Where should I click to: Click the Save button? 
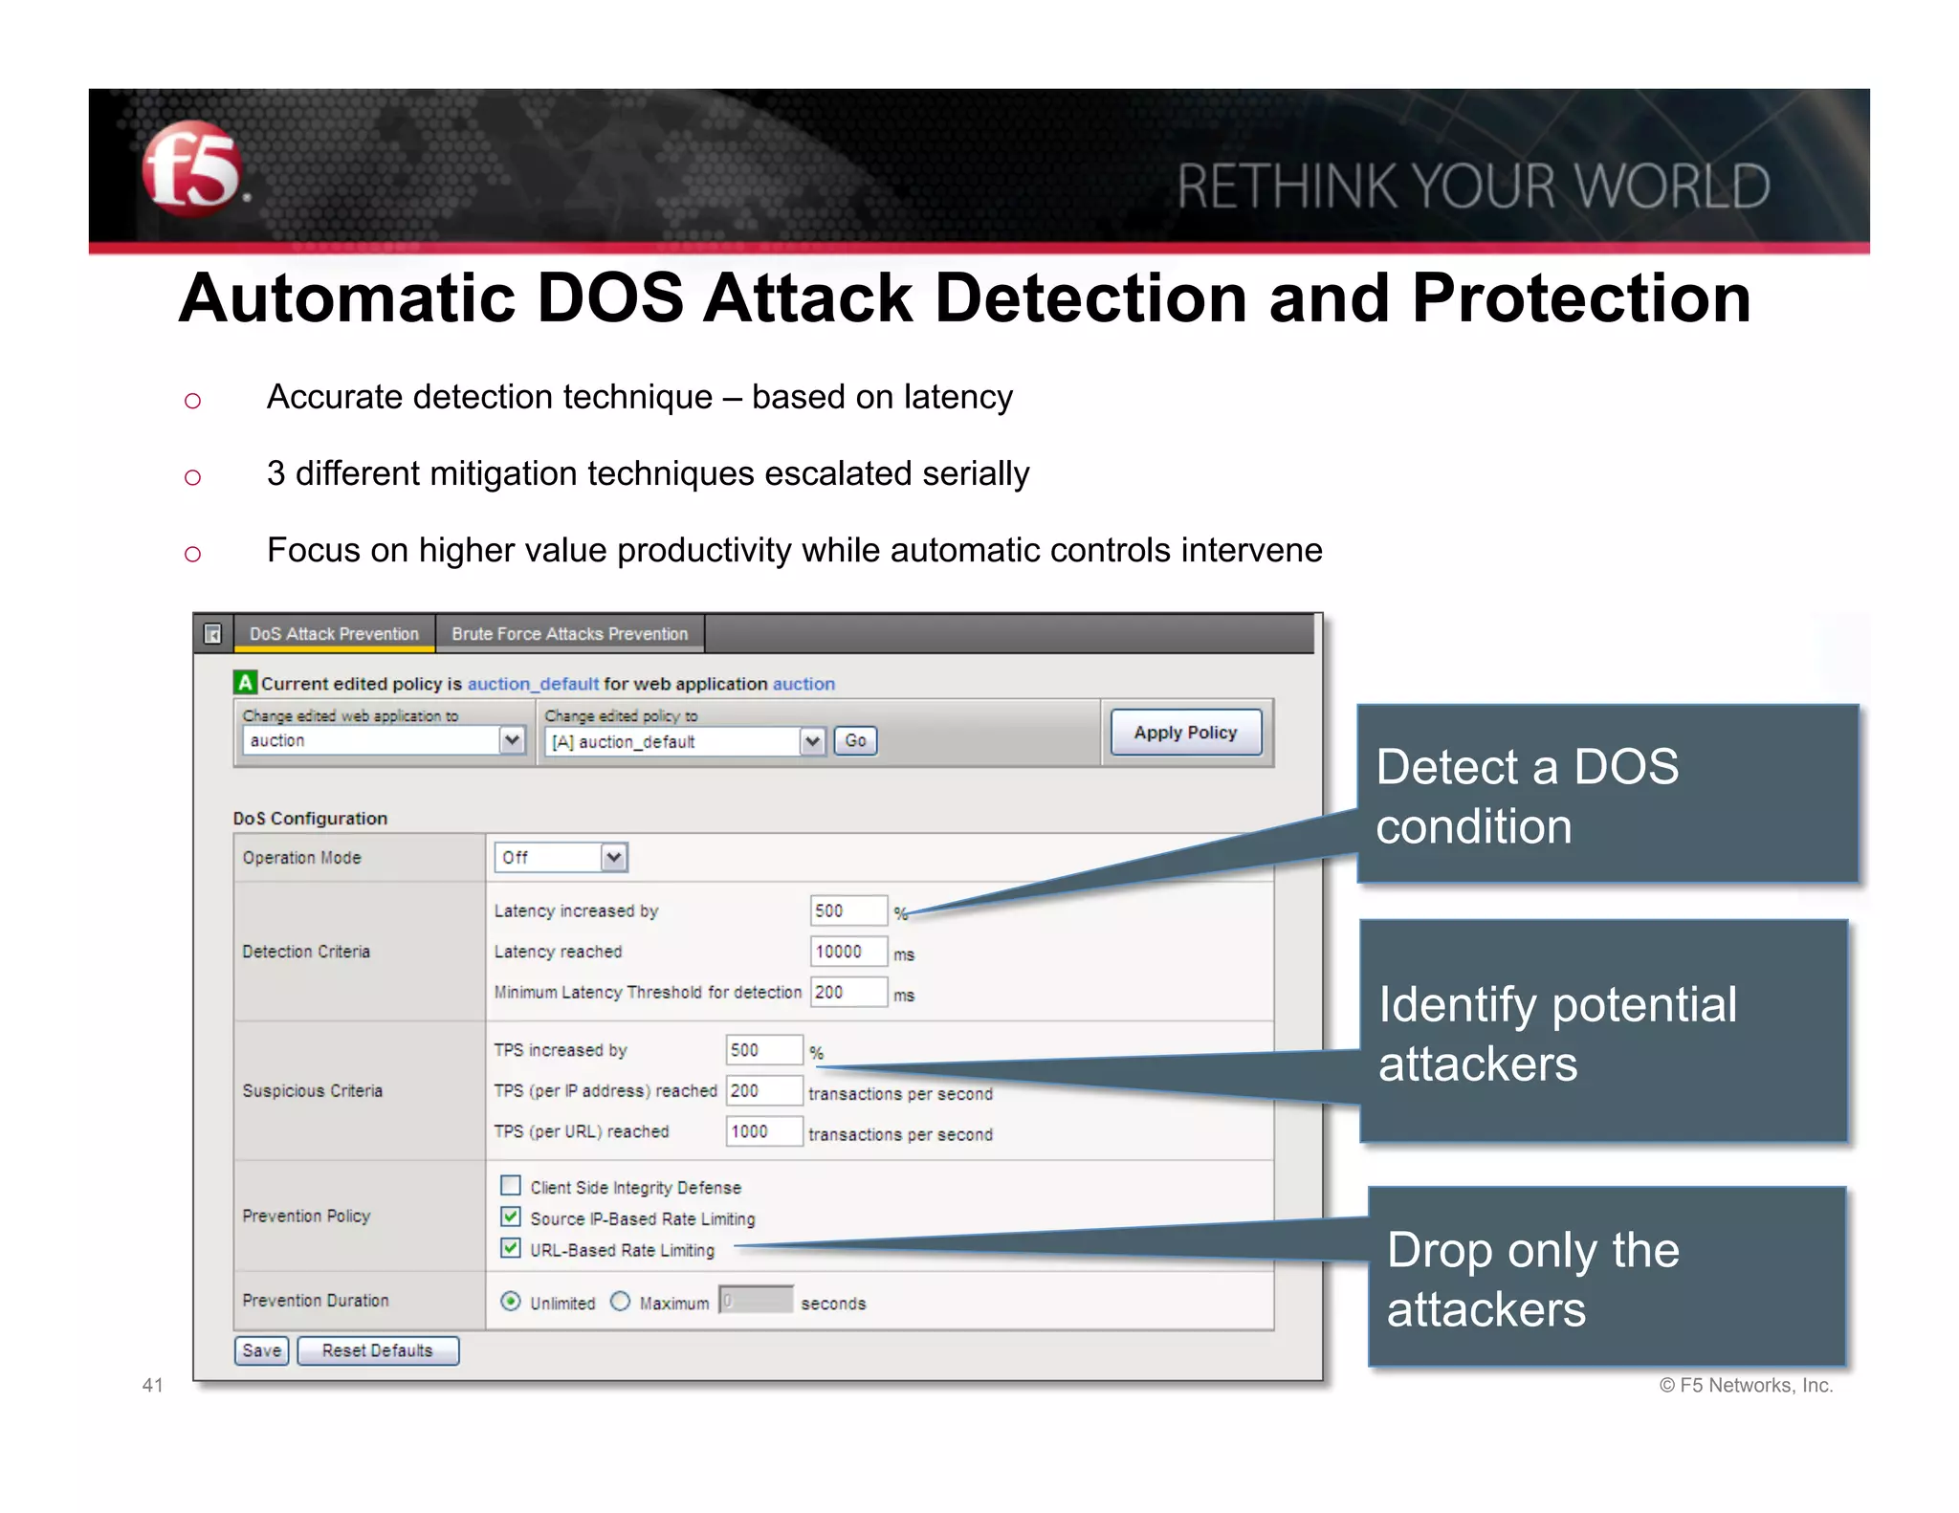pos(261,1350)
